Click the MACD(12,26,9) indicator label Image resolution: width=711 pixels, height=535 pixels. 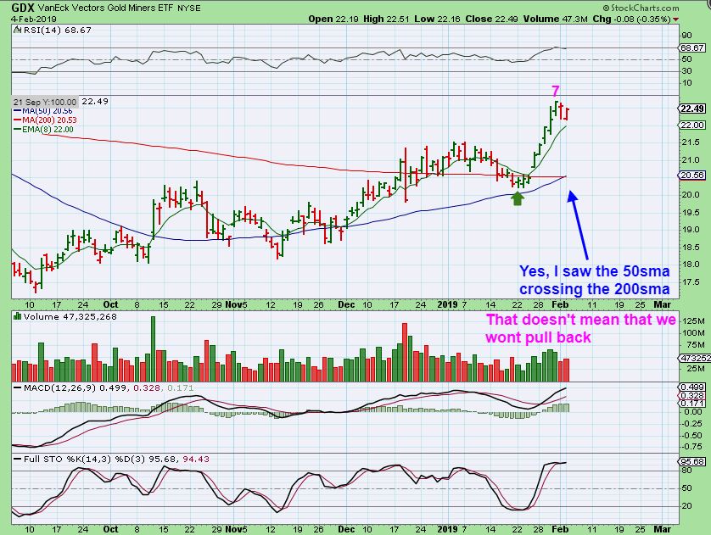tap(60, 388)
